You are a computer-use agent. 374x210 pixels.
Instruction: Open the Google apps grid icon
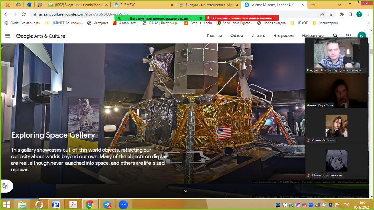[348, 36]
